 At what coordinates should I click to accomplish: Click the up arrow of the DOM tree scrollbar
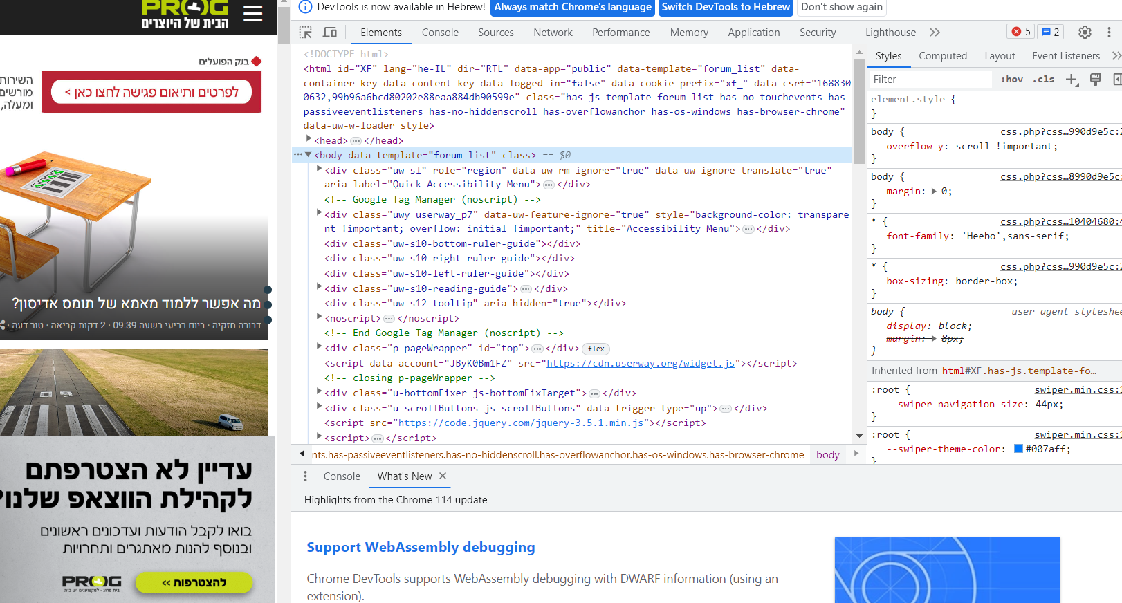point(859,53)
